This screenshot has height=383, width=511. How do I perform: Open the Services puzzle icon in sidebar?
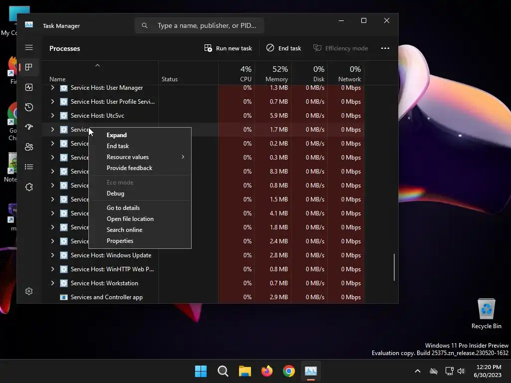[29, 187]
